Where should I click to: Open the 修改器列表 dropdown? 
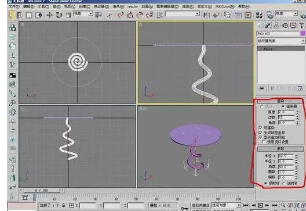(x=280, y=41)
